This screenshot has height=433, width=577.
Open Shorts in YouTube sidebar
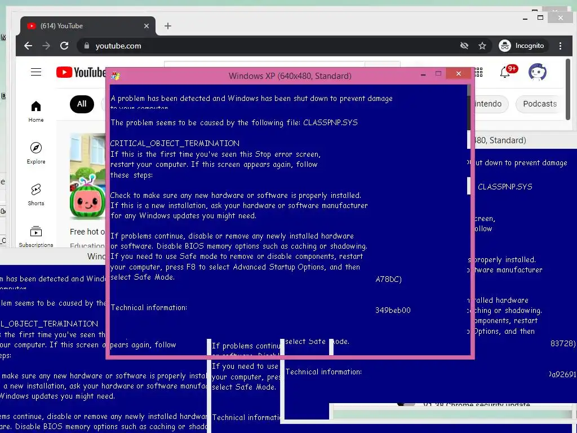coord(36,195)
